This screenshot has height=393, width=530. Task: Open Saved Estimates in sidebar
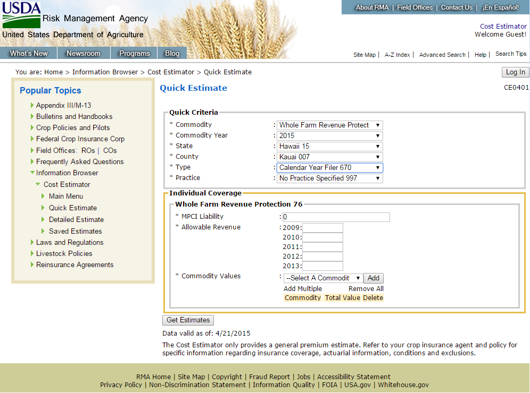tap(76, 231)
